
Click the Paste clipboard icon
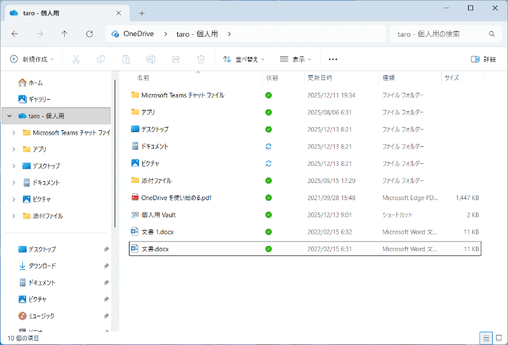[x=126, y=59]
